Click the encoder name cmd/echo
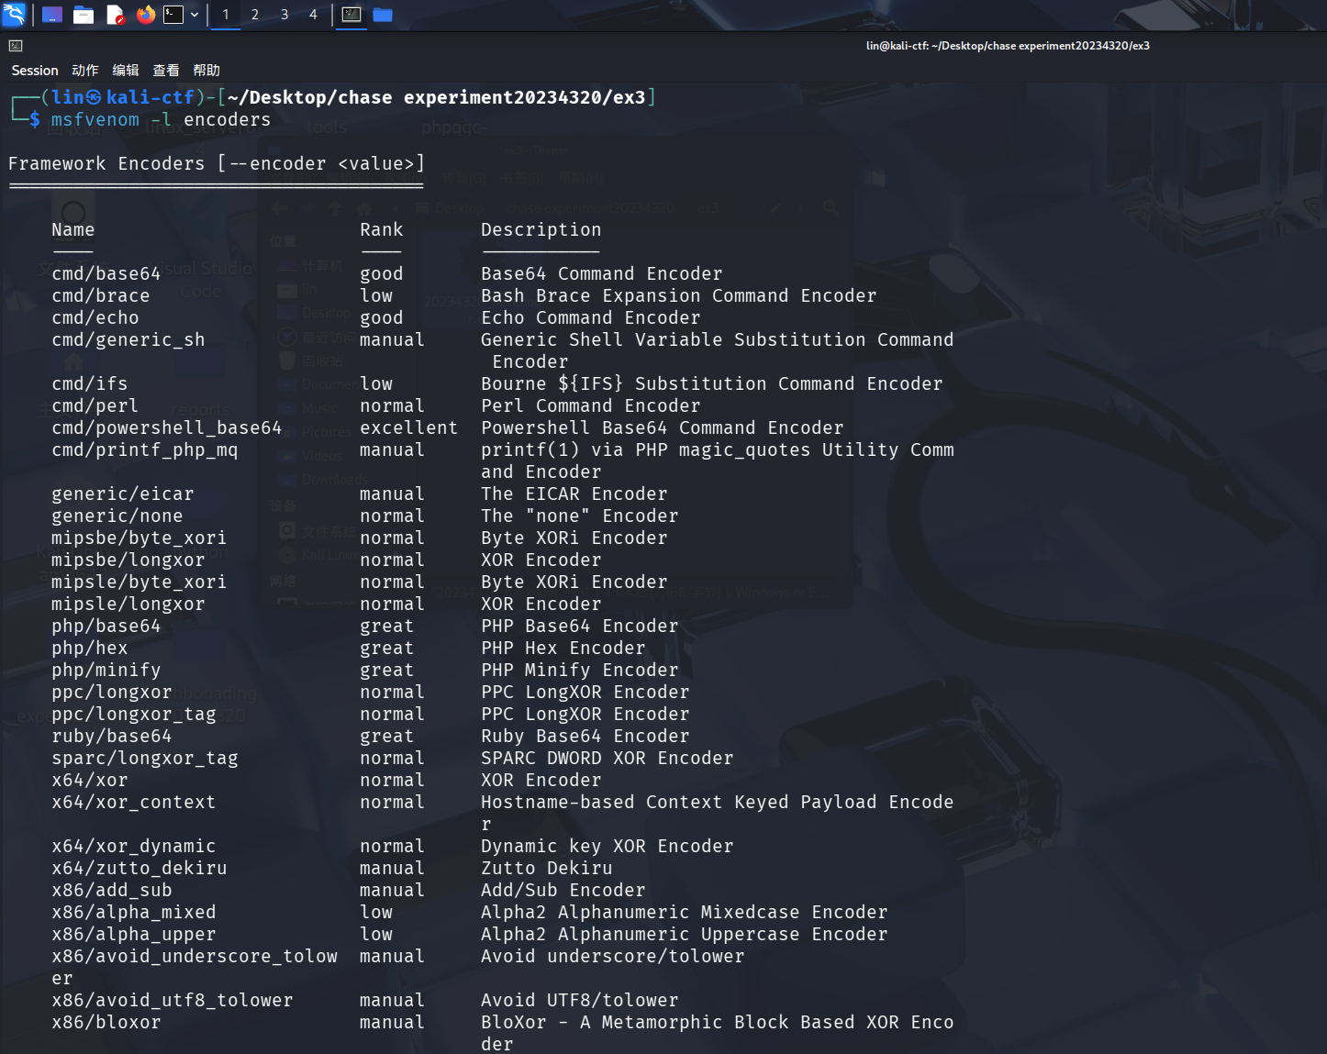 click(x=95, y=318)
